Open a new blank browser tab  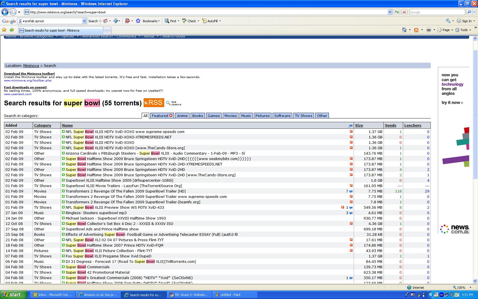pyautogui.click(x=107, y=30)
